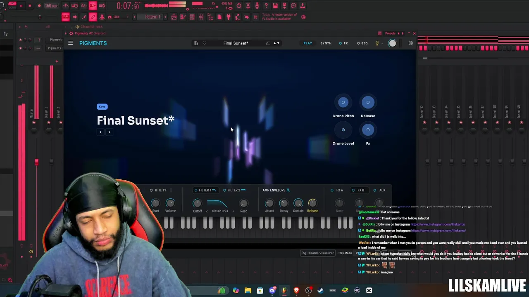Click the plugin wrapper Presets button
529x297 pixels.
click(x=390, y=33)
